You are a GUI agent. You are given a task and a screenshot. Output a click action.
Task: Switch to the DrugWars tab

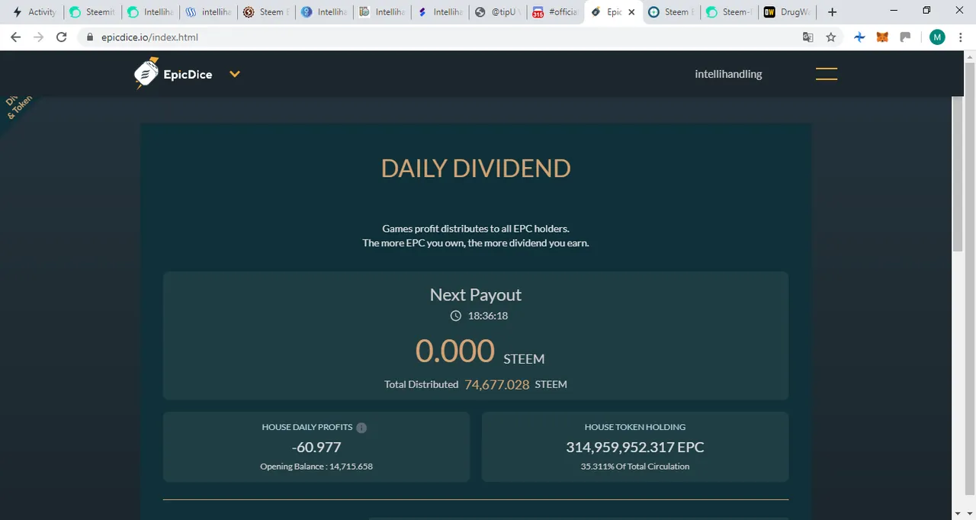[x=788, y=12]
